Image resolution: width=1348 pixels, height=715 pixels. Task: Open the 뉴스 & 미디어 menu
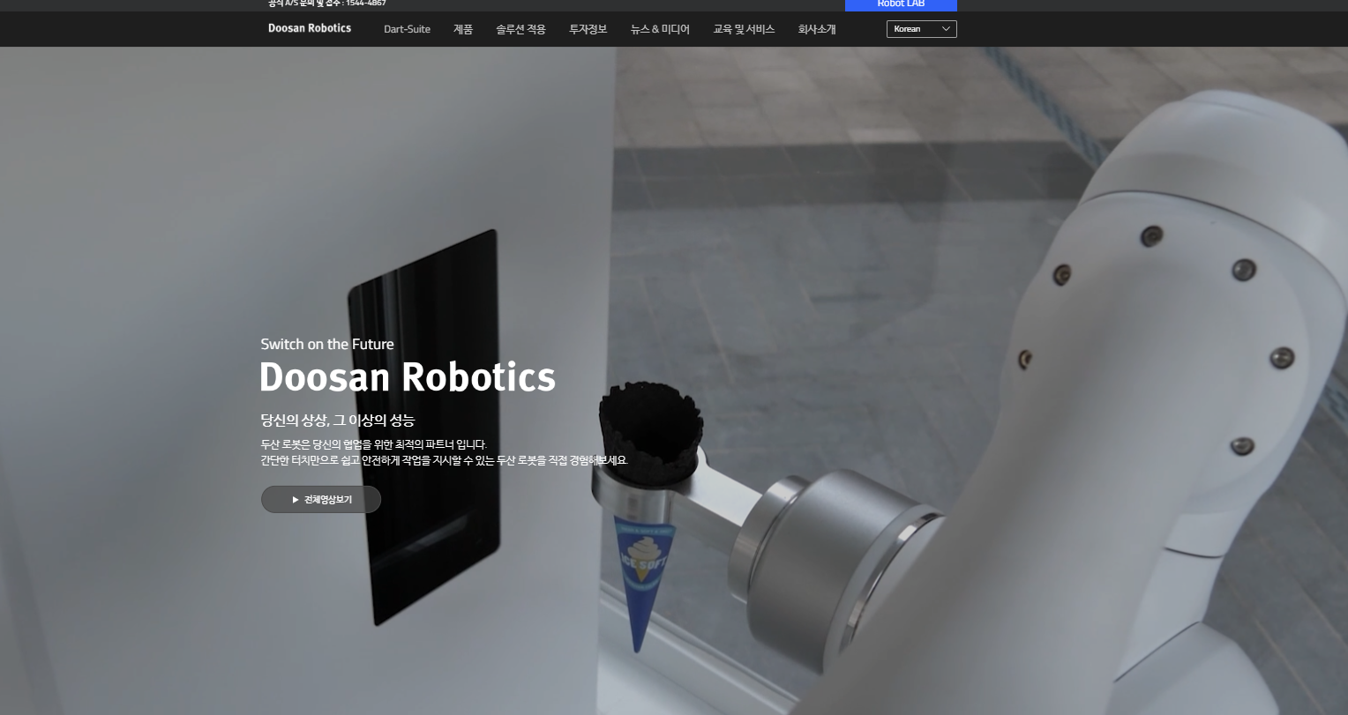coord(660,29)
